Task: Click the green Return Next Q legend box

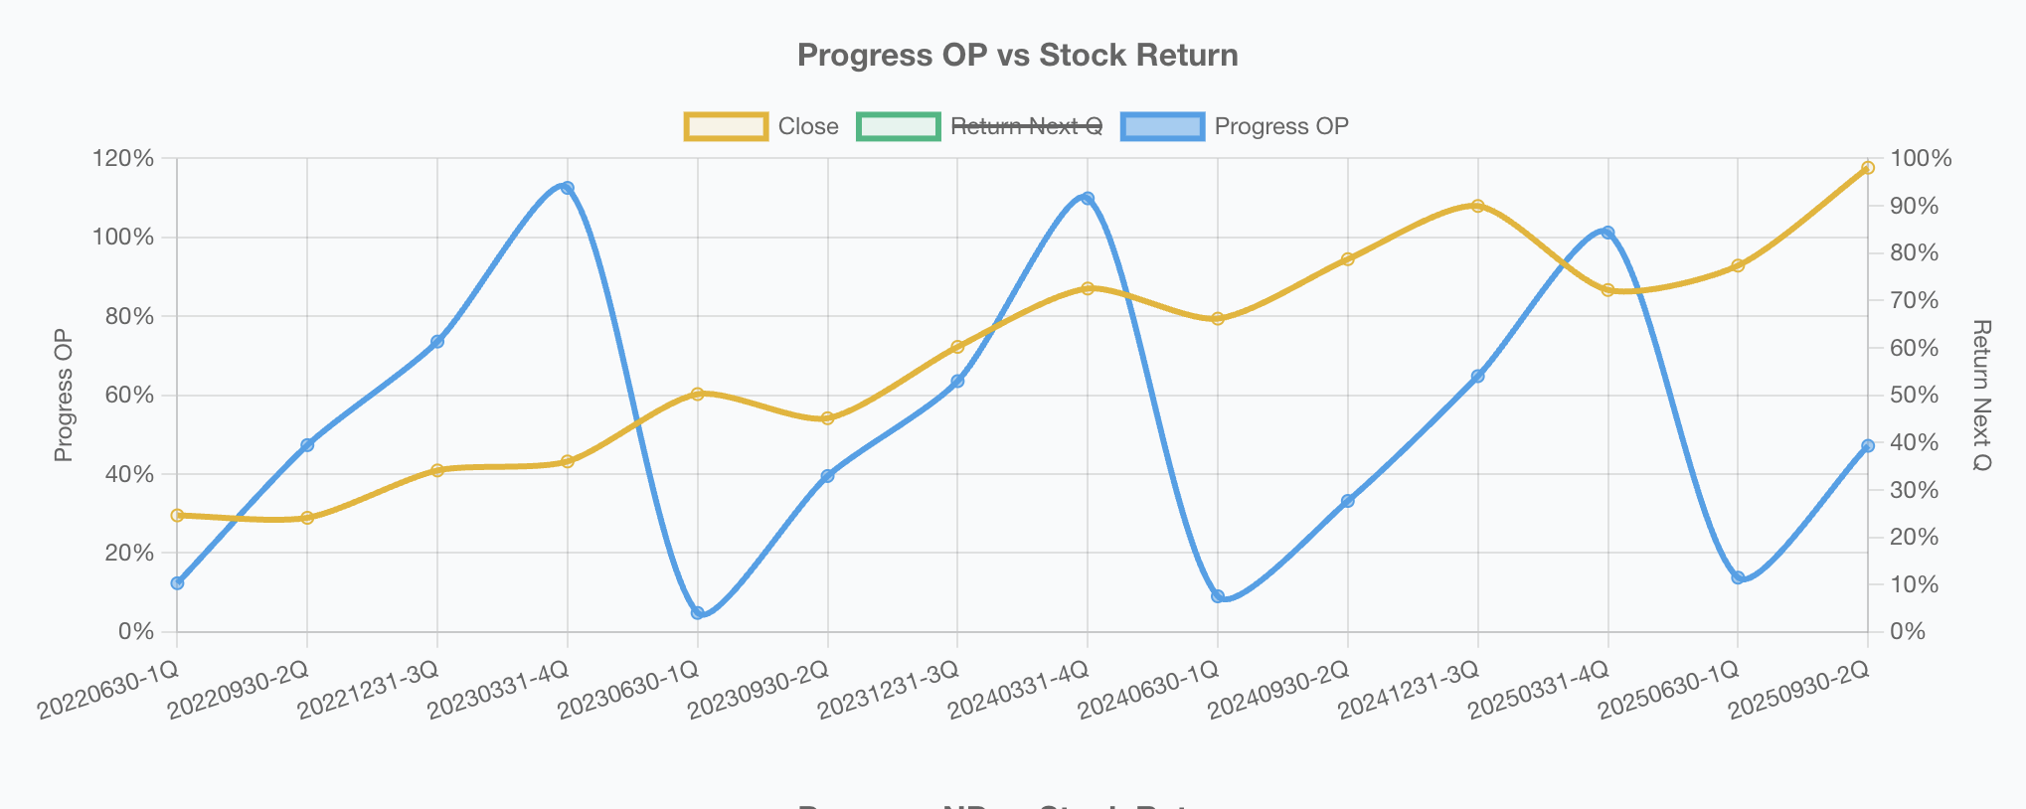Action: [898, 126]
